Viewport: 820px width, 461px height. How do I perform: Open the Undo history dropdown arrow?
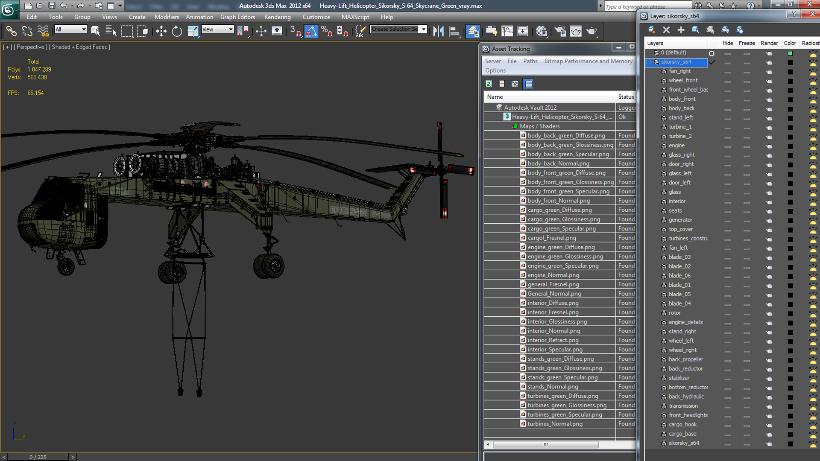(72, 6)
